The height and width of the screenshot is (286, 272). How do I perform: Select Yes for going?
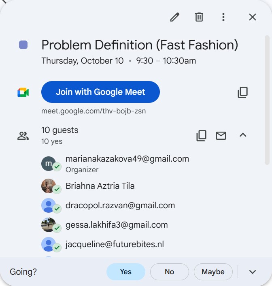point(126,272)
